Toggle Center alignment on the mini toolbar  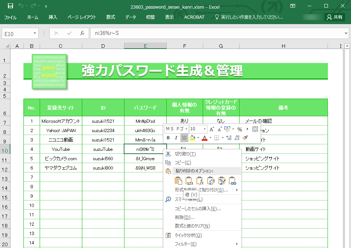[x=184, y=138]
